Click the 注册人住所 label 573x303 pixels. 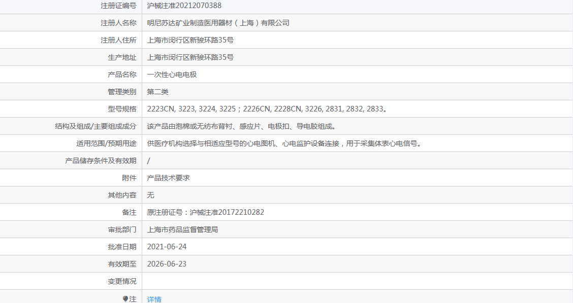[118, 40]
